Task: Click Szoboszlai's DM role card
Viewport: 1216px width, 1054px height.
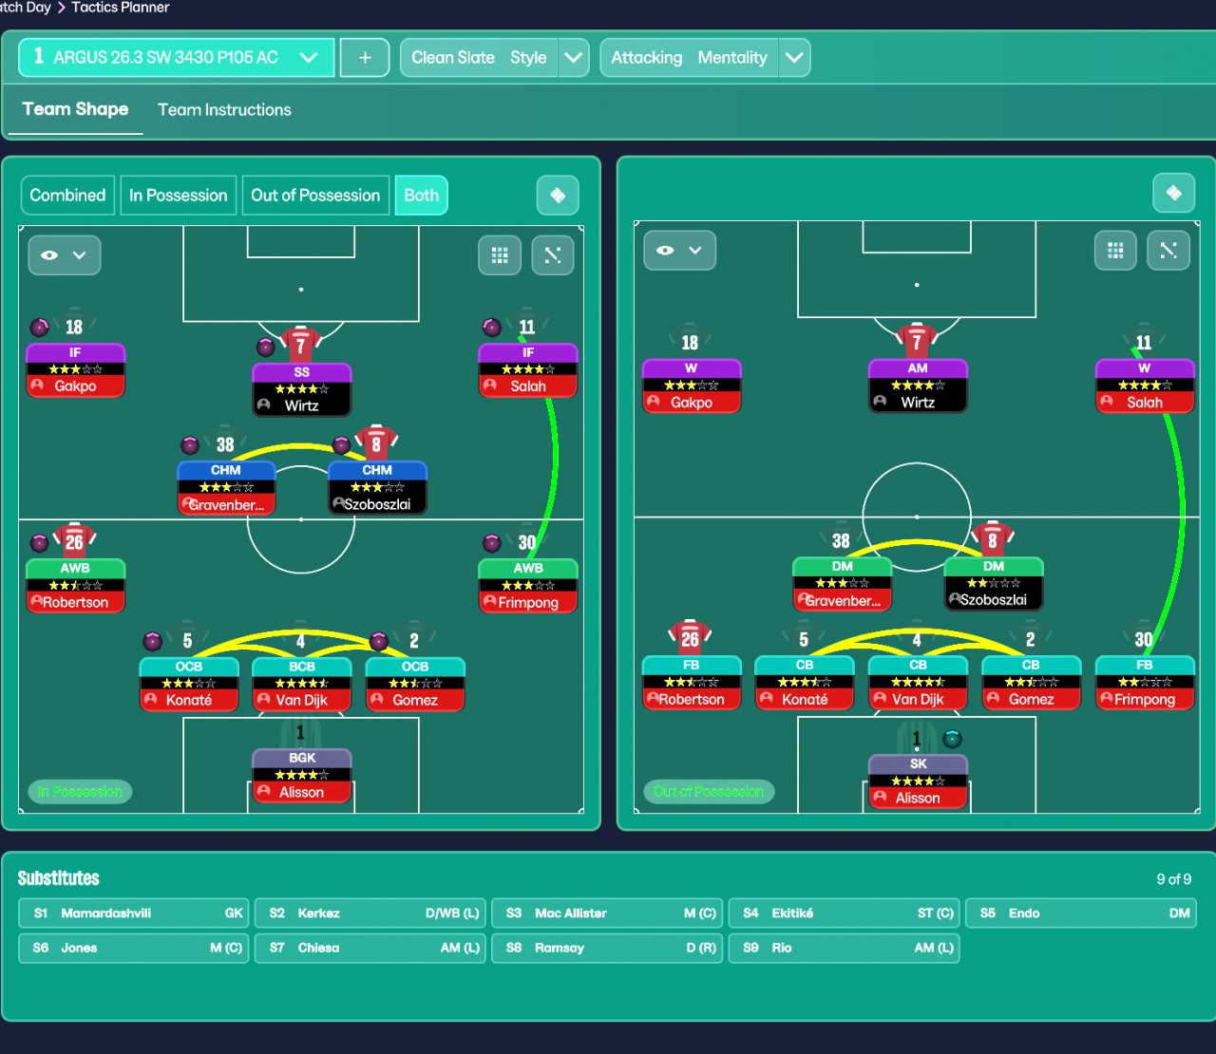Action: pos(994,583)
